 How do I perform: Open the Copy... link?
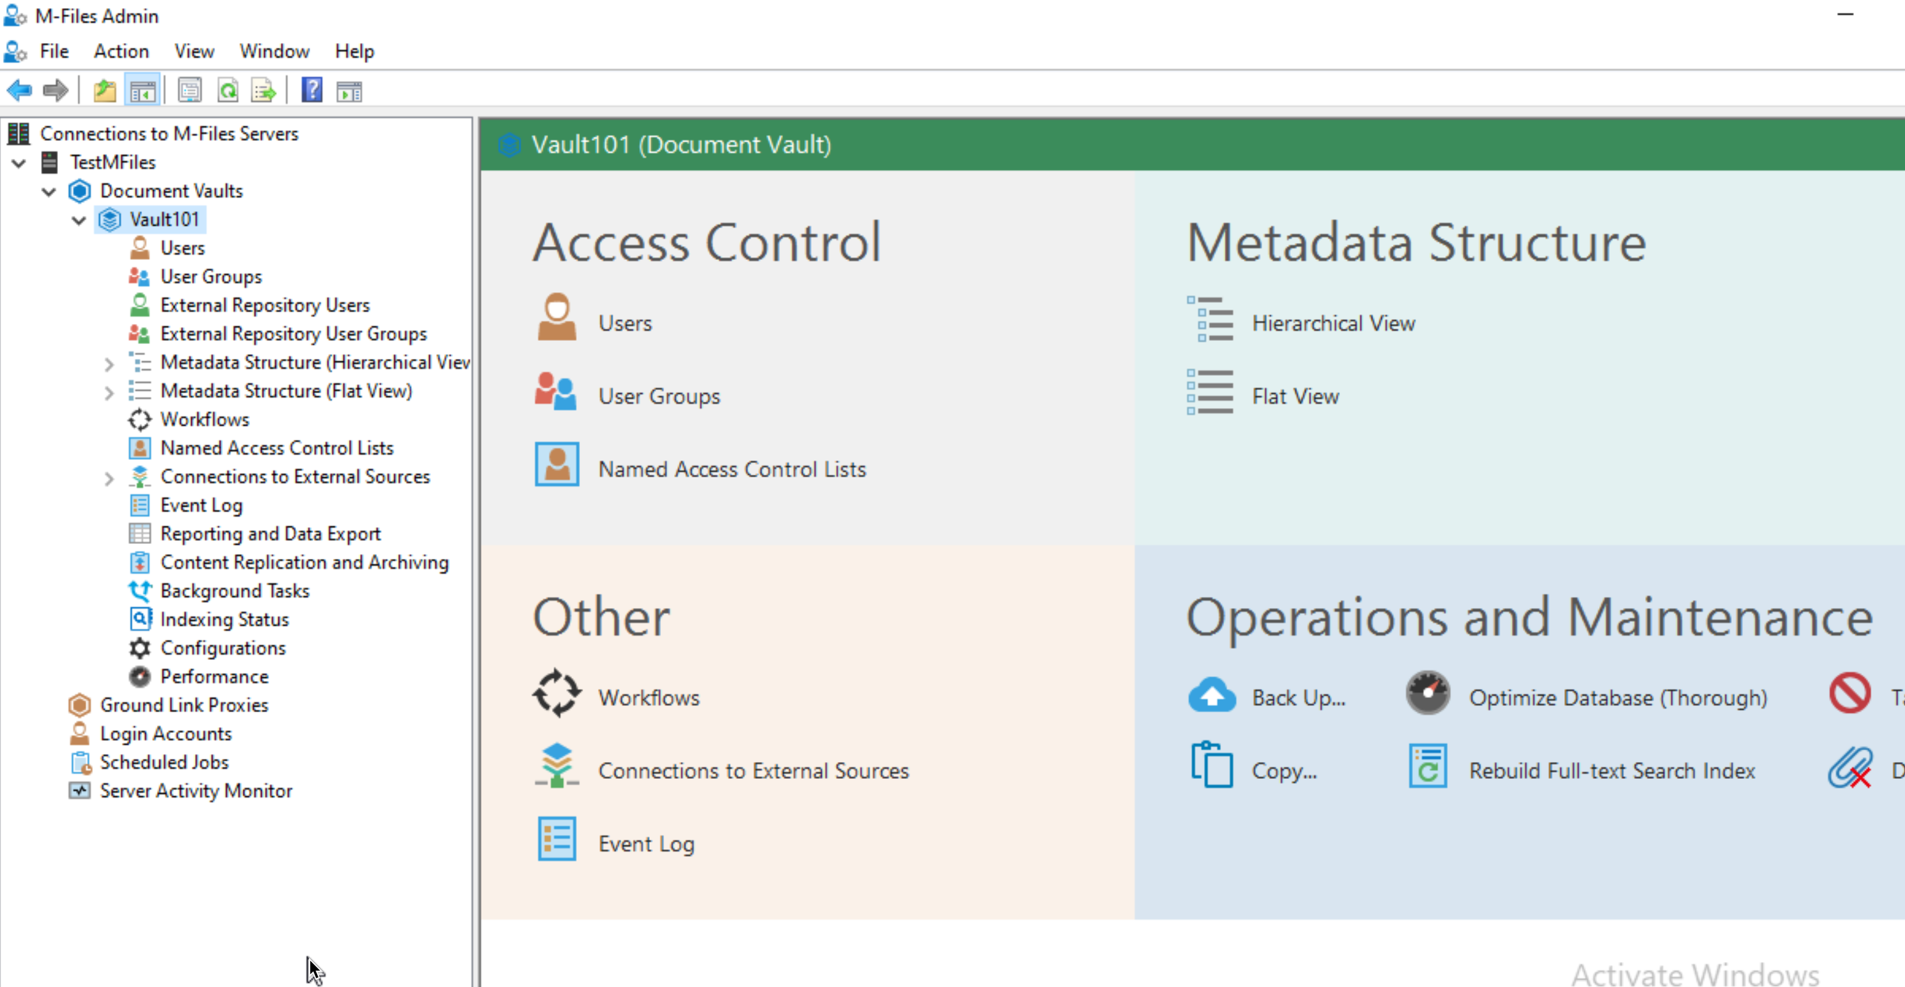pos(1284,771)
